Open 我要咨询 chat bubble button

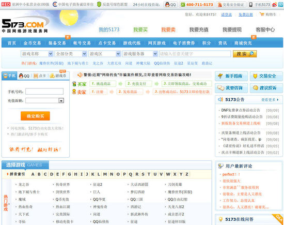coord(231,88)
